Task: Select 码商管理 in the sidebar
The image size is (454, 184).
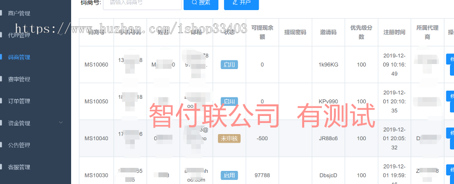Action: pyautogui.click(x=19, y=57)
